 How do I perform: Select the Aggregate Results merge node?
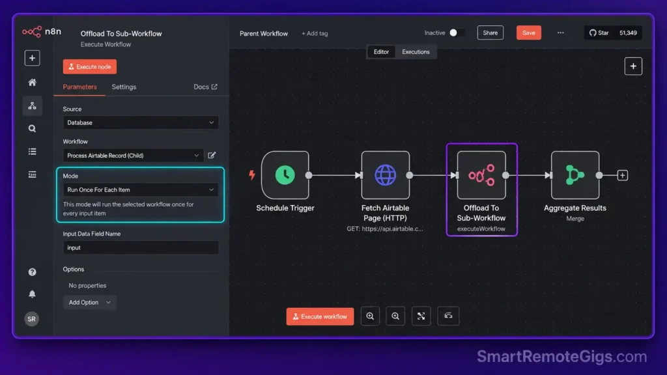(x=575, y=175)
